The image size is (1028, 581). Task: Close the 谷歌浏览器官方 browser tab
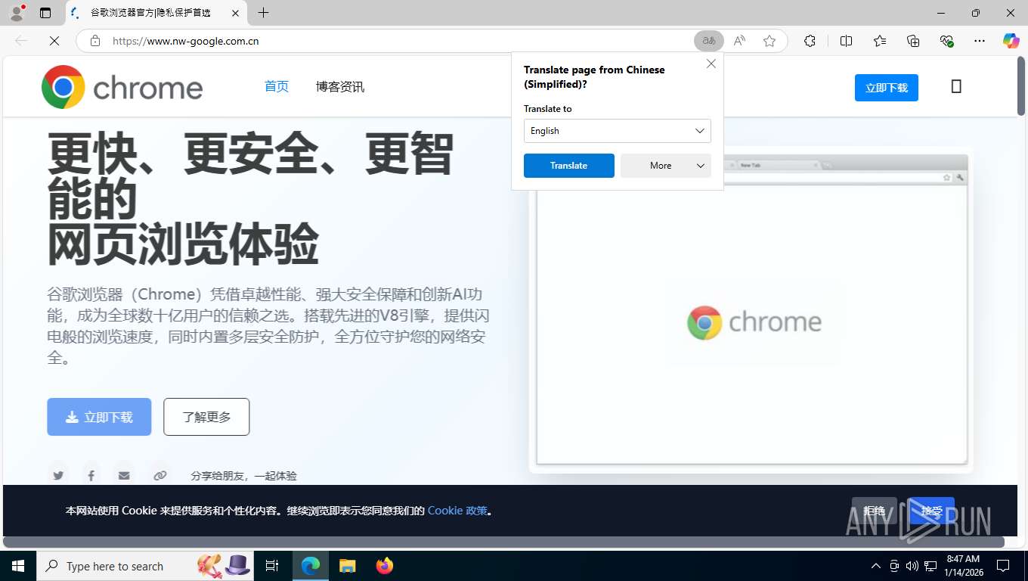click(x=235, y=13)
